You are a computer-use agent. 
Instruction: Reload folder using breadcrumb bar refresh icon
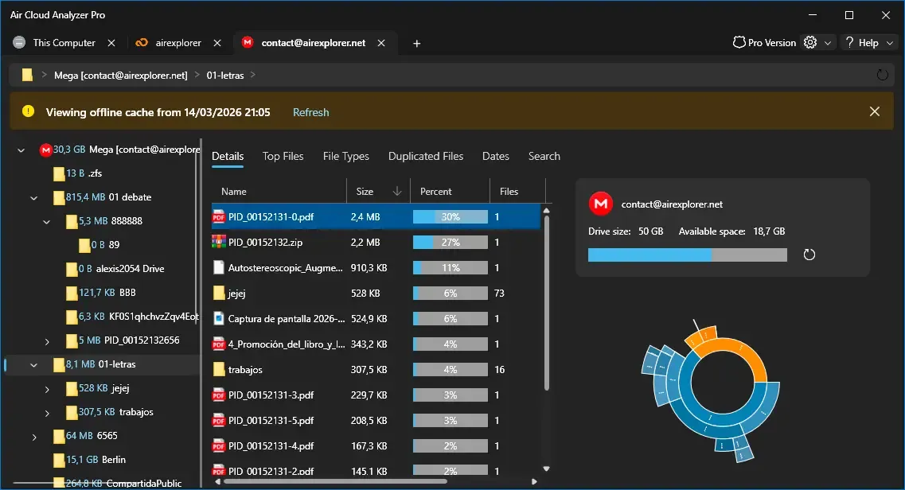point(882,75)
